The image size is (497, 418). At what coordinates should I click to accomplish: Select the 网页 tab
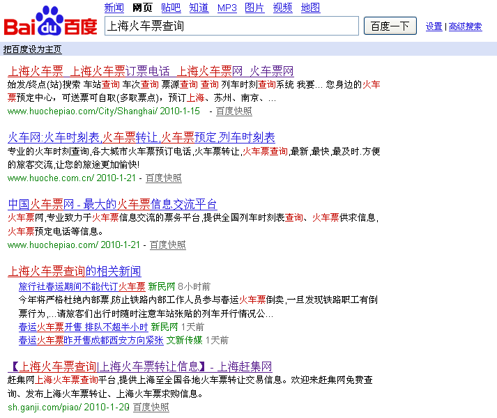pyautogui.click(x=142, y=8)
